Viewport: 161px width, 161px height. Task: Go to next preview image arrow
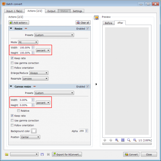[x=111, y=140]
